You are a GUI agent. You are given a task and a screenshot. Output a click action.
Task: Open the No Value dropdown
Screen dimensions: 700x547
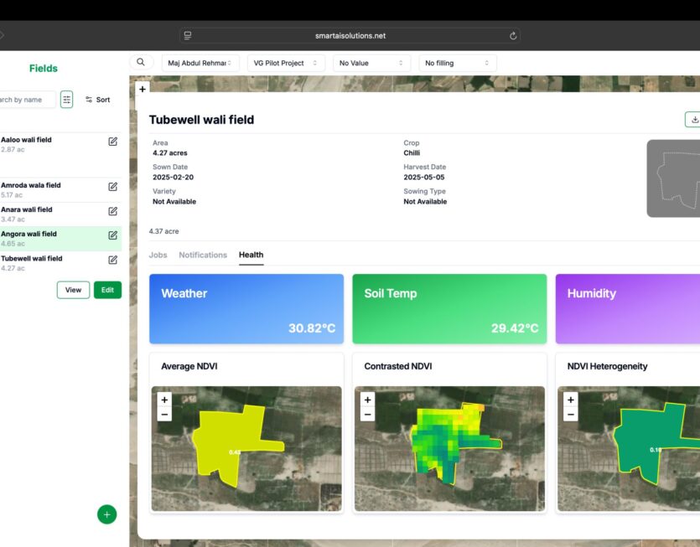point(371,63)
